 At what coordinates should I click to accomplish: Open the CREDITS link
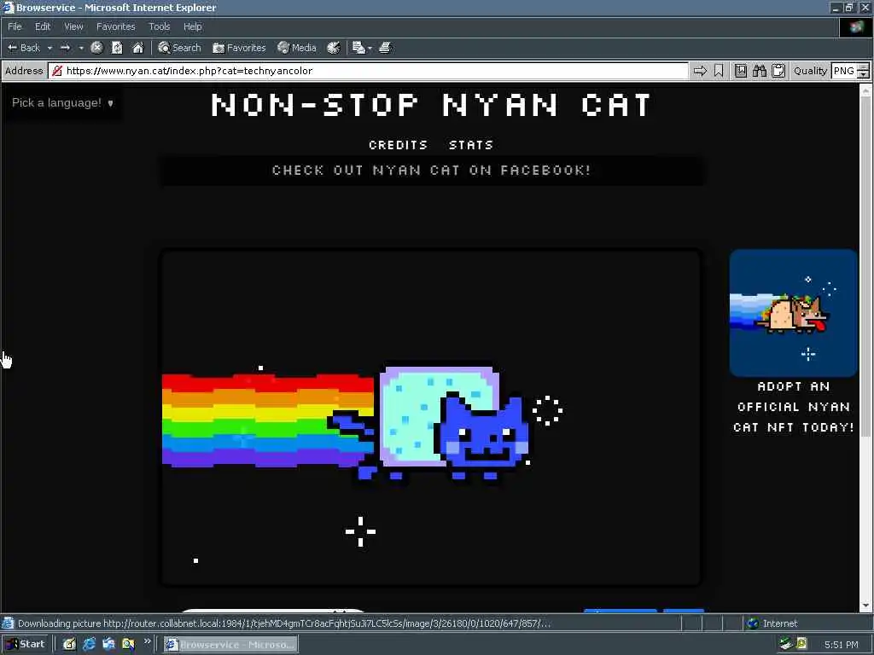click(x=398, y=145)
